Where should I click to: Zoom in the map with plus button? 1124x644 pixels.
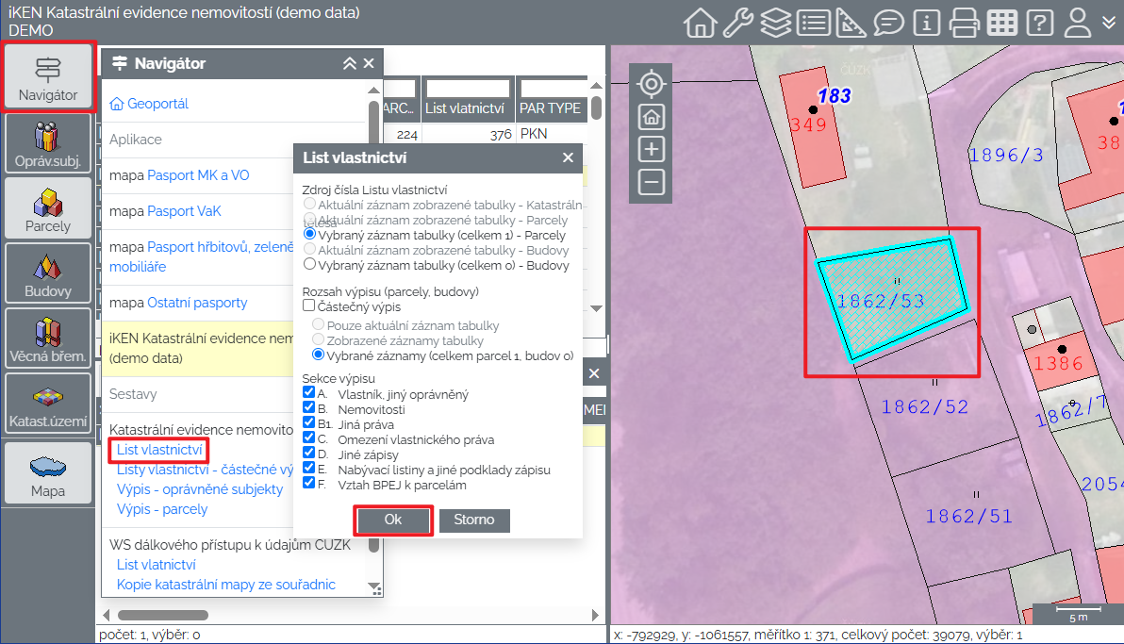tap(652, 149)
